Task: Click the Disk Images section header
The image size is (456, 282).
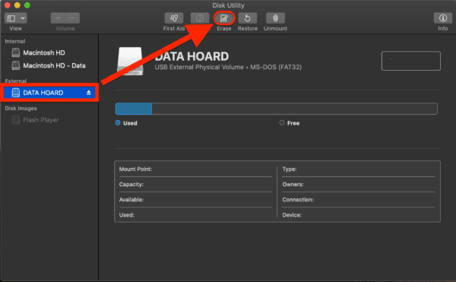Action: pos(21,108)
